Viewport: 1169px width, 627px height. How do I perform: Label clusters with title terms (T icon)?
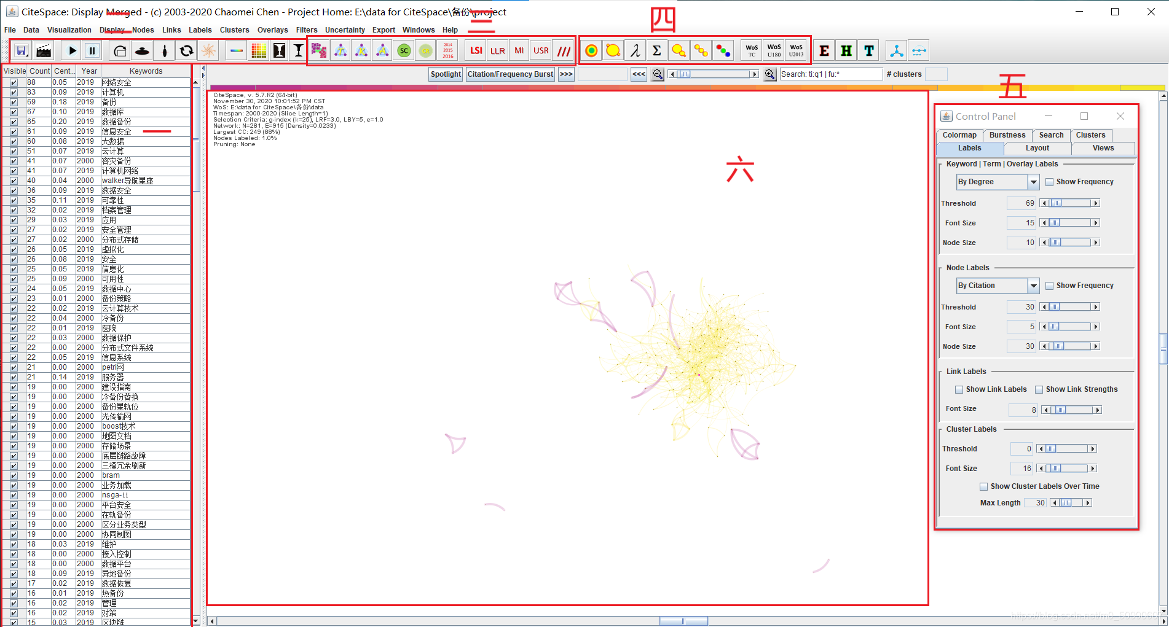click(x=340, y=51)
